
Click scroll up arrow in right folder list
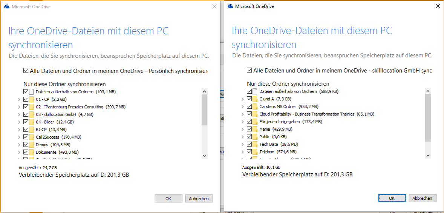coord(428,91)
